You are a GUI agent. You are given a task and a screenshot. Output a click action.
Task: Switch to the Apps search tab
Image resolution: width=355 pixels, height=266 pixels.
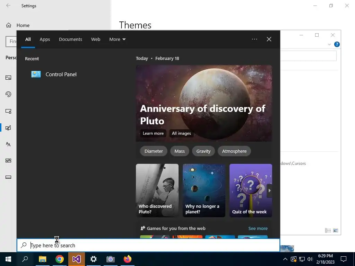[45, 39]
